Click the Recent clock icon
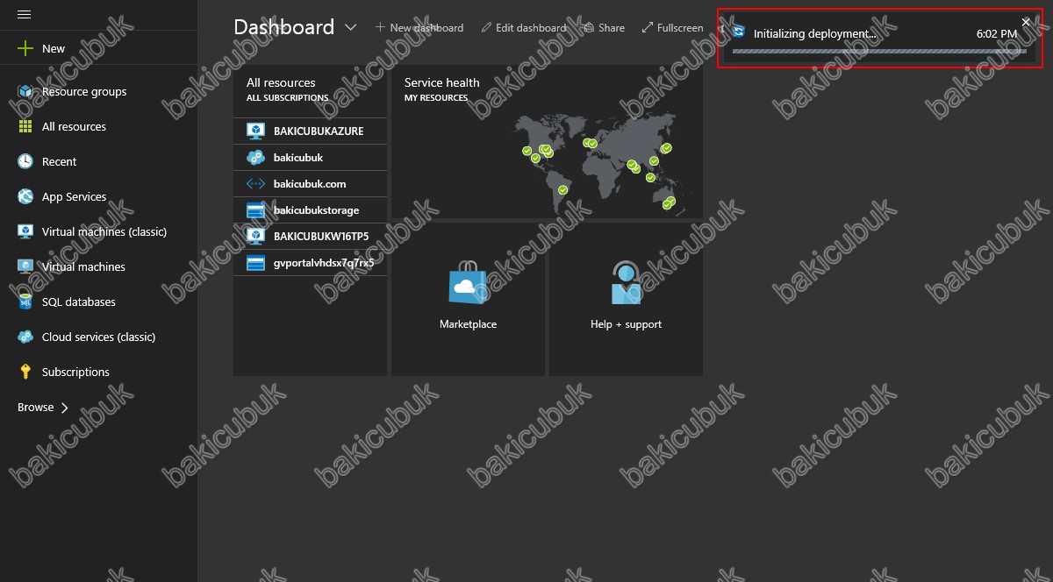The height and width of the screenshot is (582, 1053). (x=25, y=161)
